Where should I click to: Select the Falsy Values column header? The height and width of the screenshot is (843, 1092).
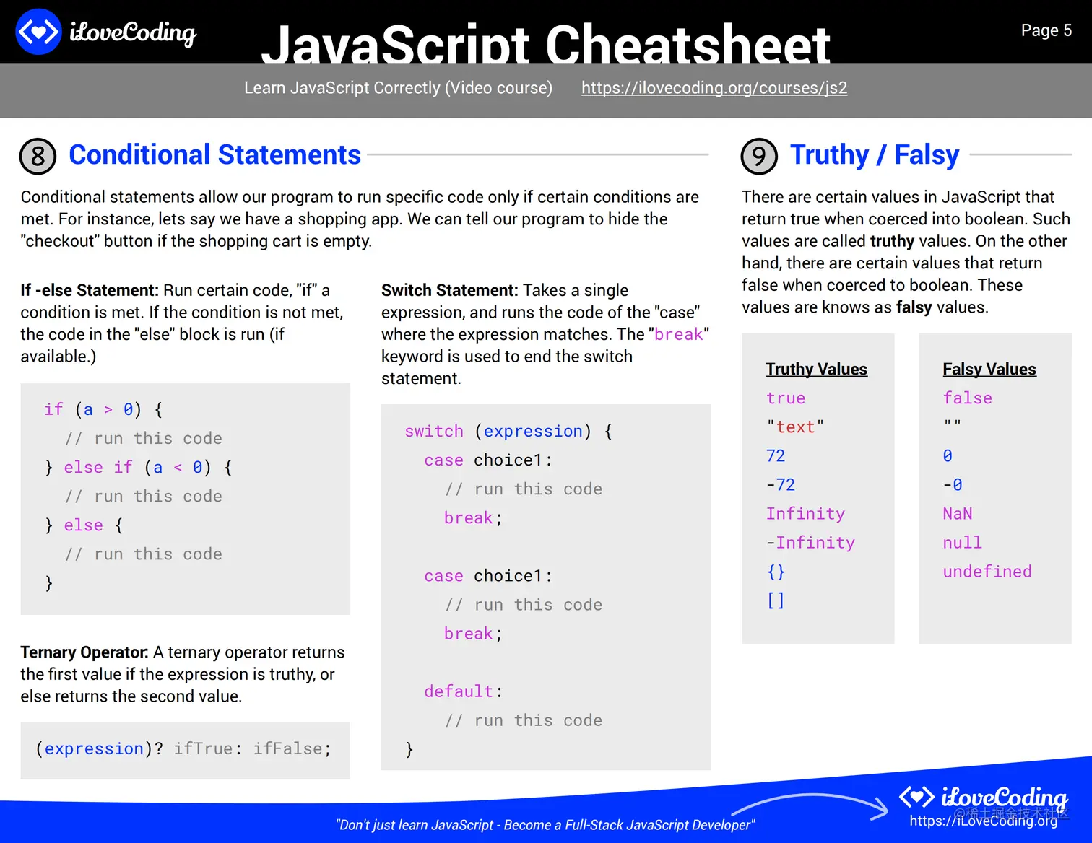(x=989, y=369)
